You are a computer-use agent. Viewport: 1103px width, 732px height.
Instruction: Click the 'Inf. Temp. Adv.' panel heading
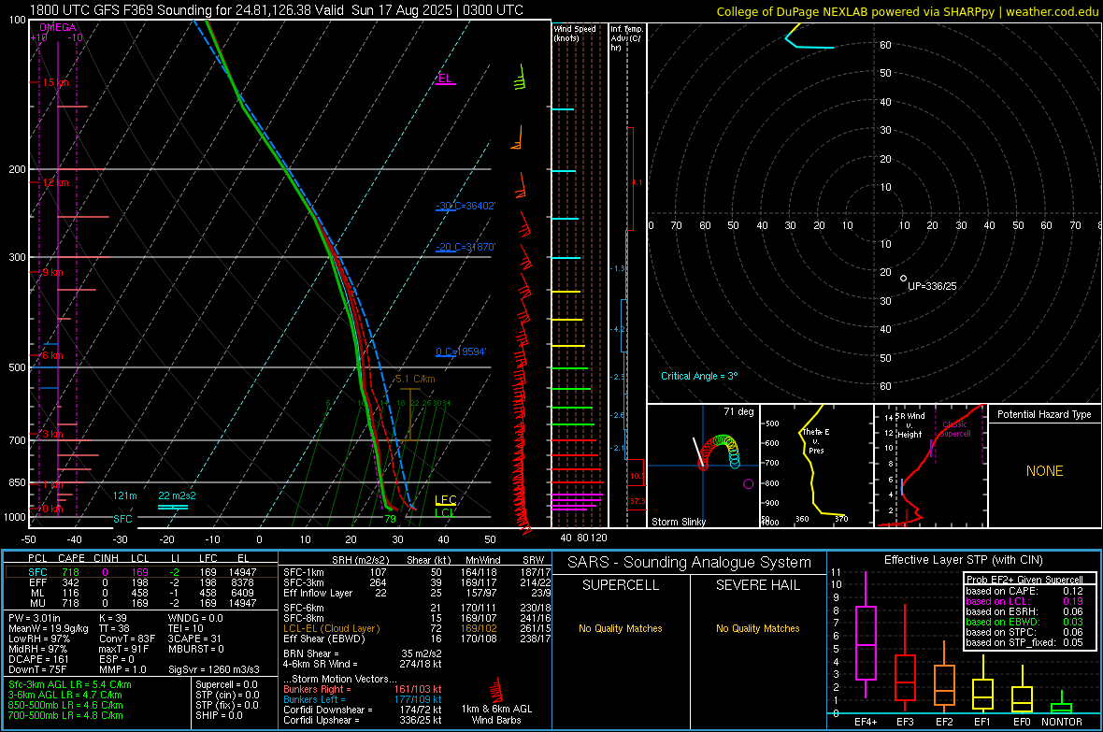click(x=627, y=38)
